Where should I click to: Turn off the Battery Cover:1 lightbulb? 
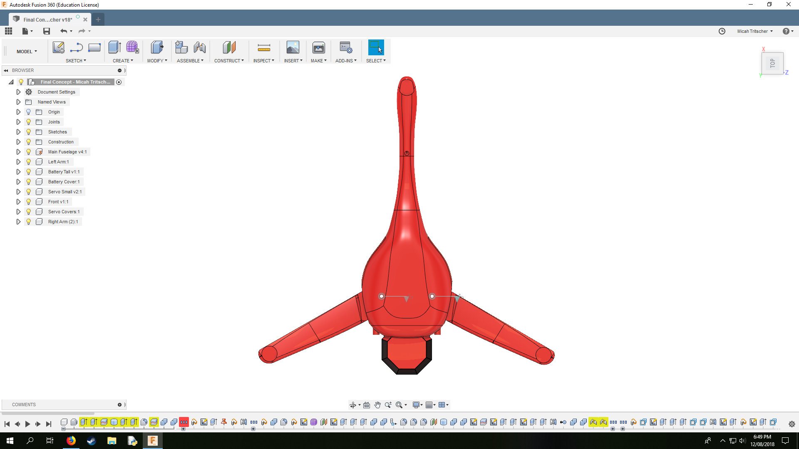(28, 182)
